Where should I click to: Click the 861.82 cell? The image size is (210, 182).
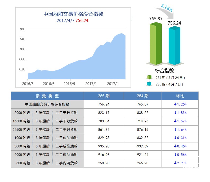click(x=104, y=130)
